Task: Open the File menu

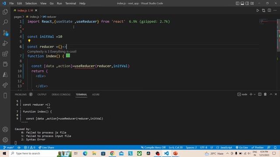Action: coord(11,3)
